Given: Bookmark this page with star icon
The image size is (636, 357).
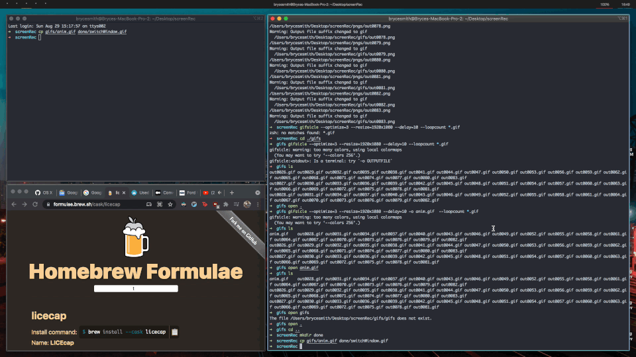Looking at the screenshot, I should (x=170, y=204).
